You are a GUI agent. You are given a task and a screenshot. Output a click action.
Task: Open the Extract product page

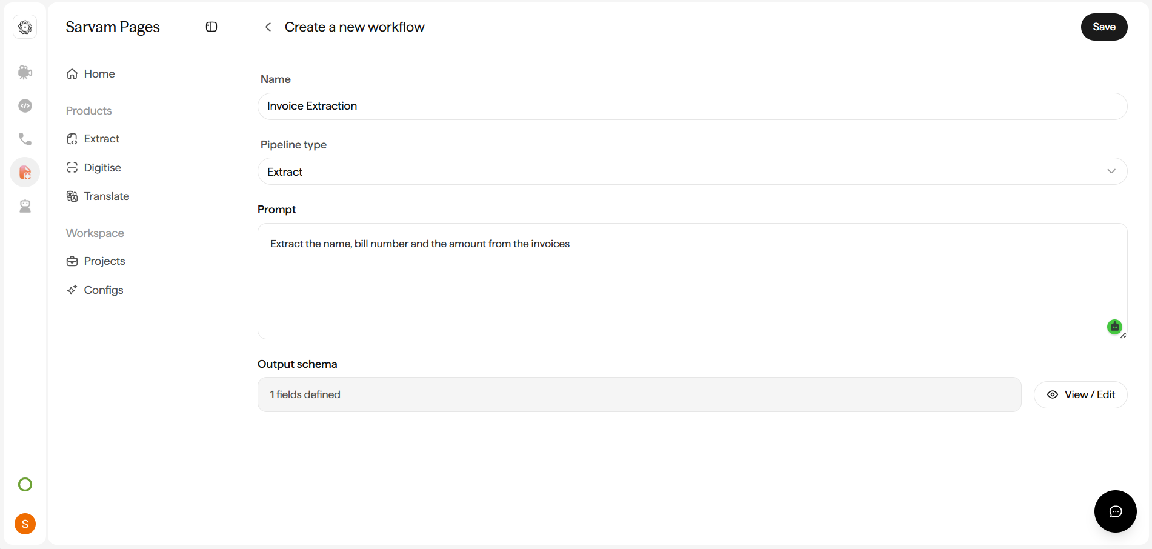coord(93,139)
